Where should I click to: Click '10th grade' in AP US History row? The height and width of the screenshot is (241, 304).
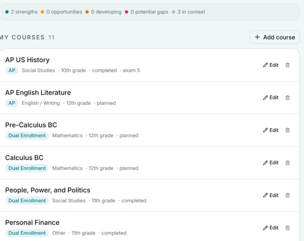(x=73, y=70)
